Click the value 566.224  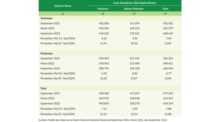[168, 58]
